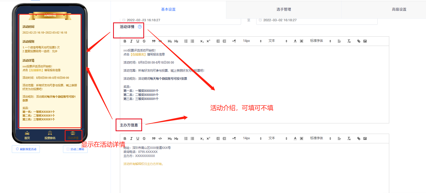
Task: Expand the 文本 dropdown in 活动详情 toolbar
Action: (278, 41)
